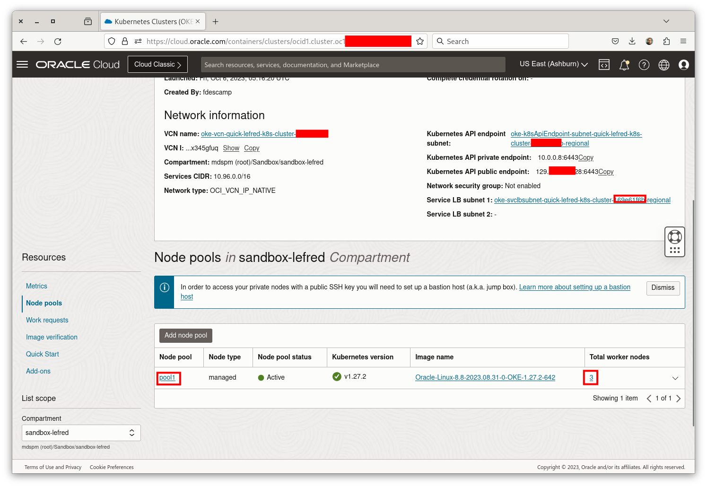Click the Firefox account avatar in toolbar

click(x=649, y=42)
